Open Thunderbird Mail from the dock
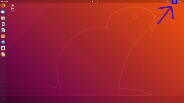 [x=3, y=12]
